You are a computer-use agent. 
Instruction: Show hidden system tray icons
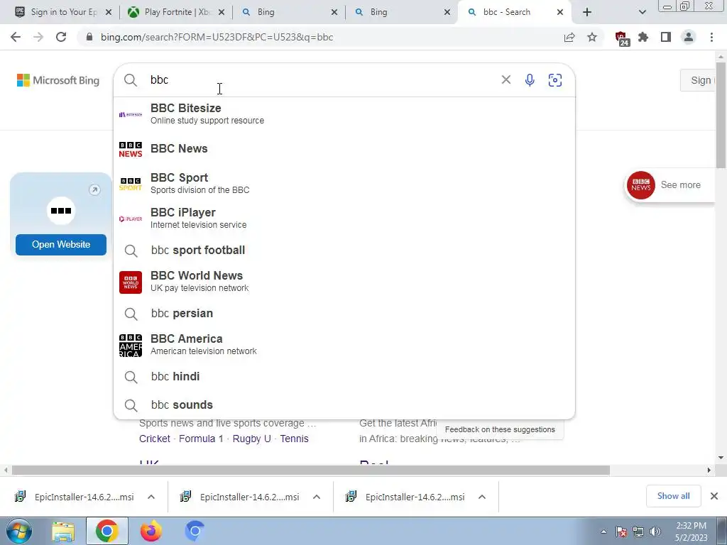[603, 532]
